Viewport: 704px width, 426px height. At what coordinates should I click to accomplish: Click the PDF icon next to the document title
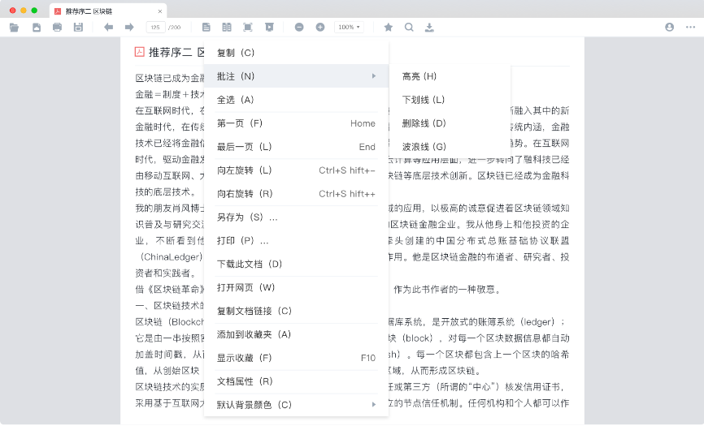[140, 52]
